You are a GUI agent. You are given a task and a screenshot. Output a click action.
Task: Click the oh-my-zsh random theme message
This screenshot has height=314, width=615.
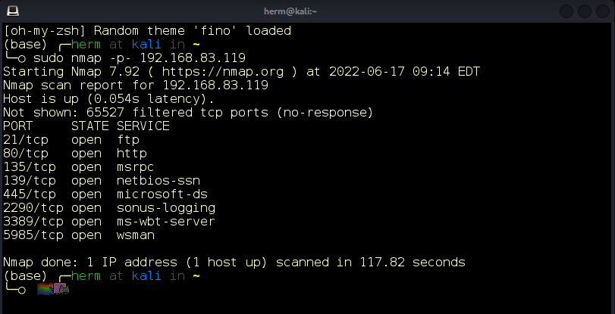[x=147, y=31]
